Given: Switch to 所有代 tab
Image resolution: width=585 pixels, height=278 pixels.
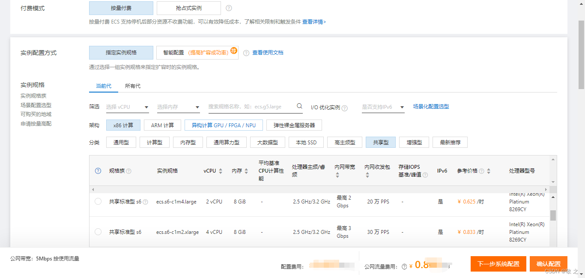Looking at the screenshot, I should click(x=133, y=86).
